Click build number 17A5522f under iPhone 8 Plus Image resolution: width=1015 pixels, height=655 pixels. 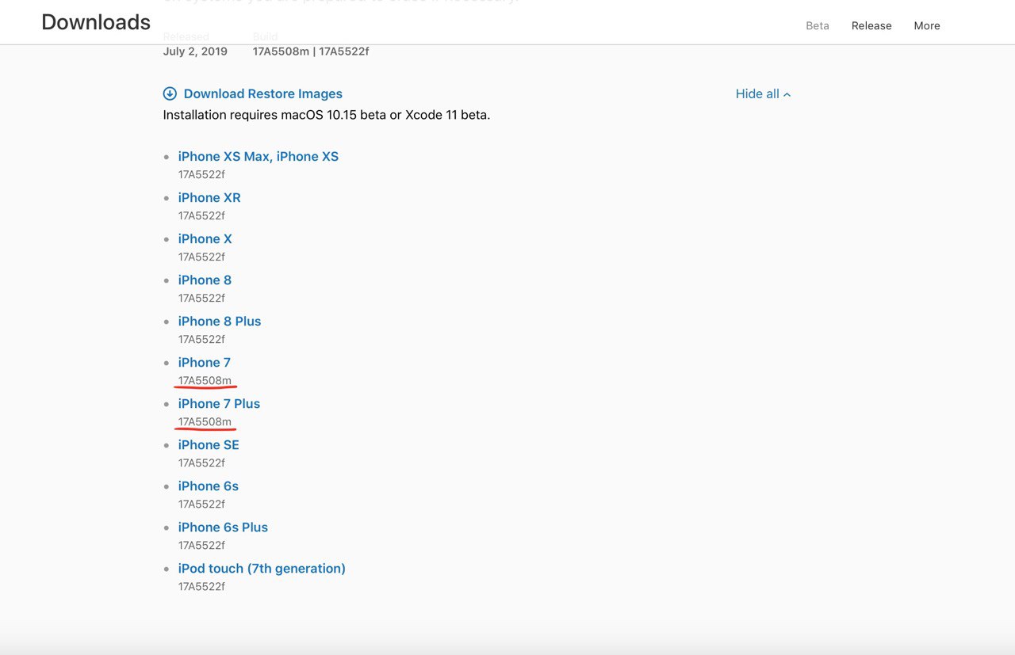coord(201,339)
